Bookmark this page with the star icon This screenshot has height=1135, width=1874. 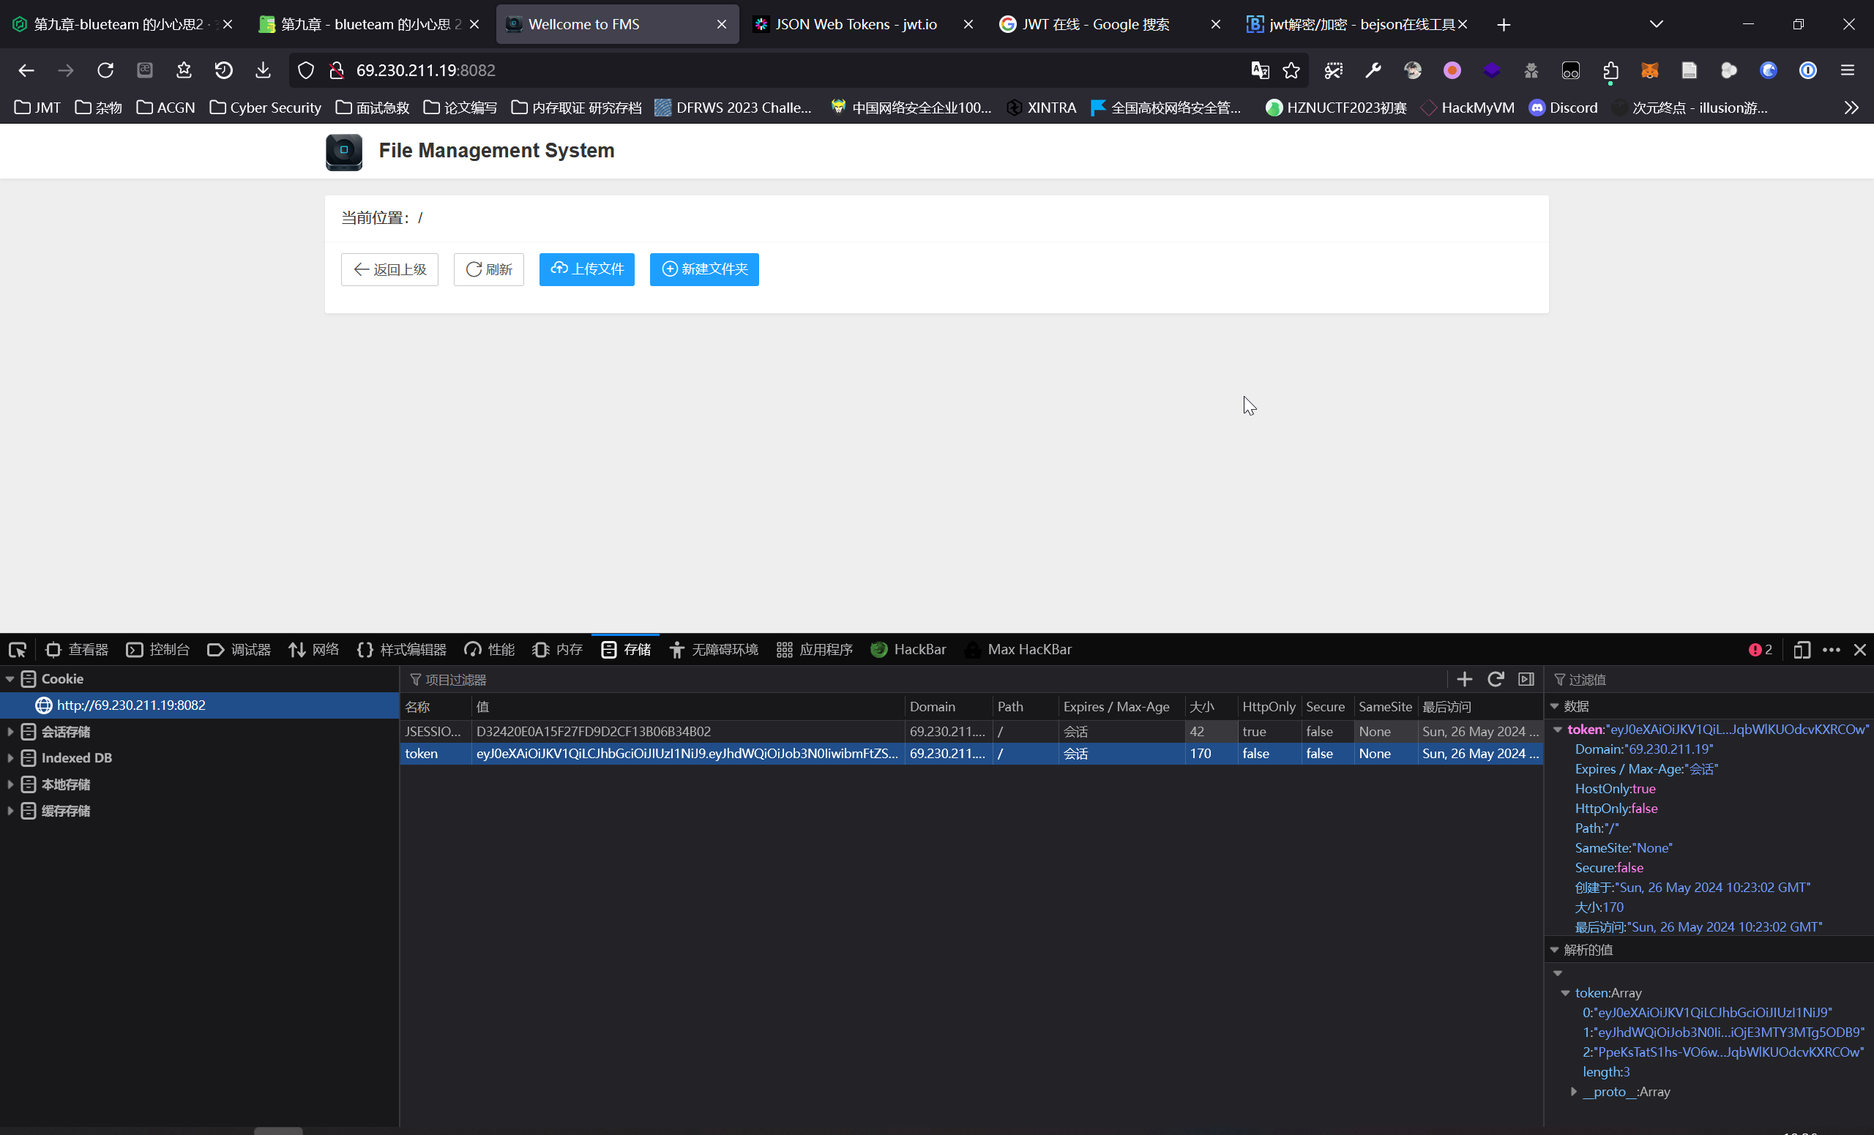pos(1291,71)
